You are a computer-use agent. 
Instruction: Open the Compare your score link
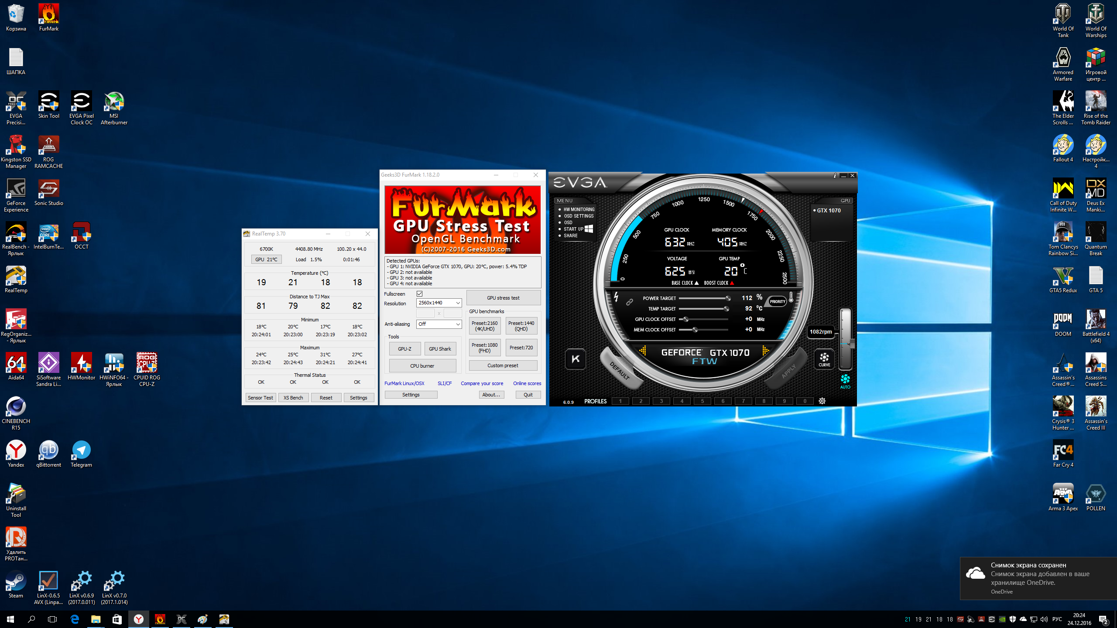[482, 383]
